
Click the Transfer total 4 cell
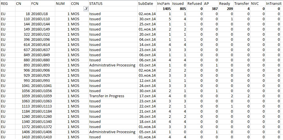point(242,9)
